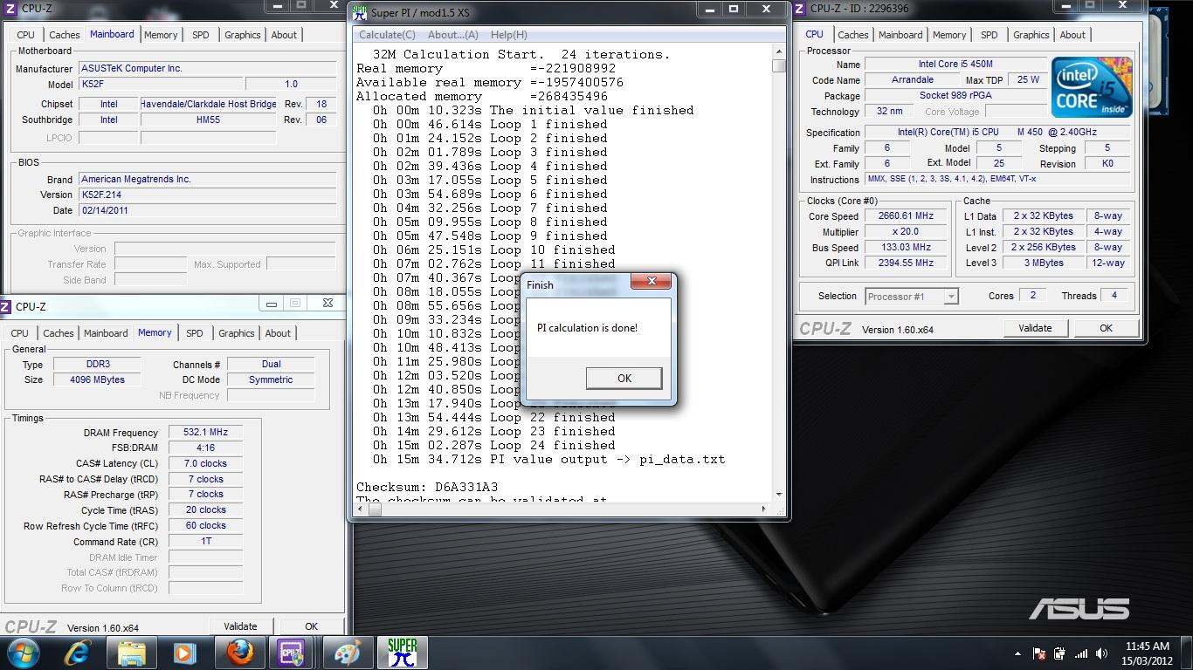
Task: Select the Mainboard tab in the bottom-left Memory CPU-Z window
Action: pos(106,333)
